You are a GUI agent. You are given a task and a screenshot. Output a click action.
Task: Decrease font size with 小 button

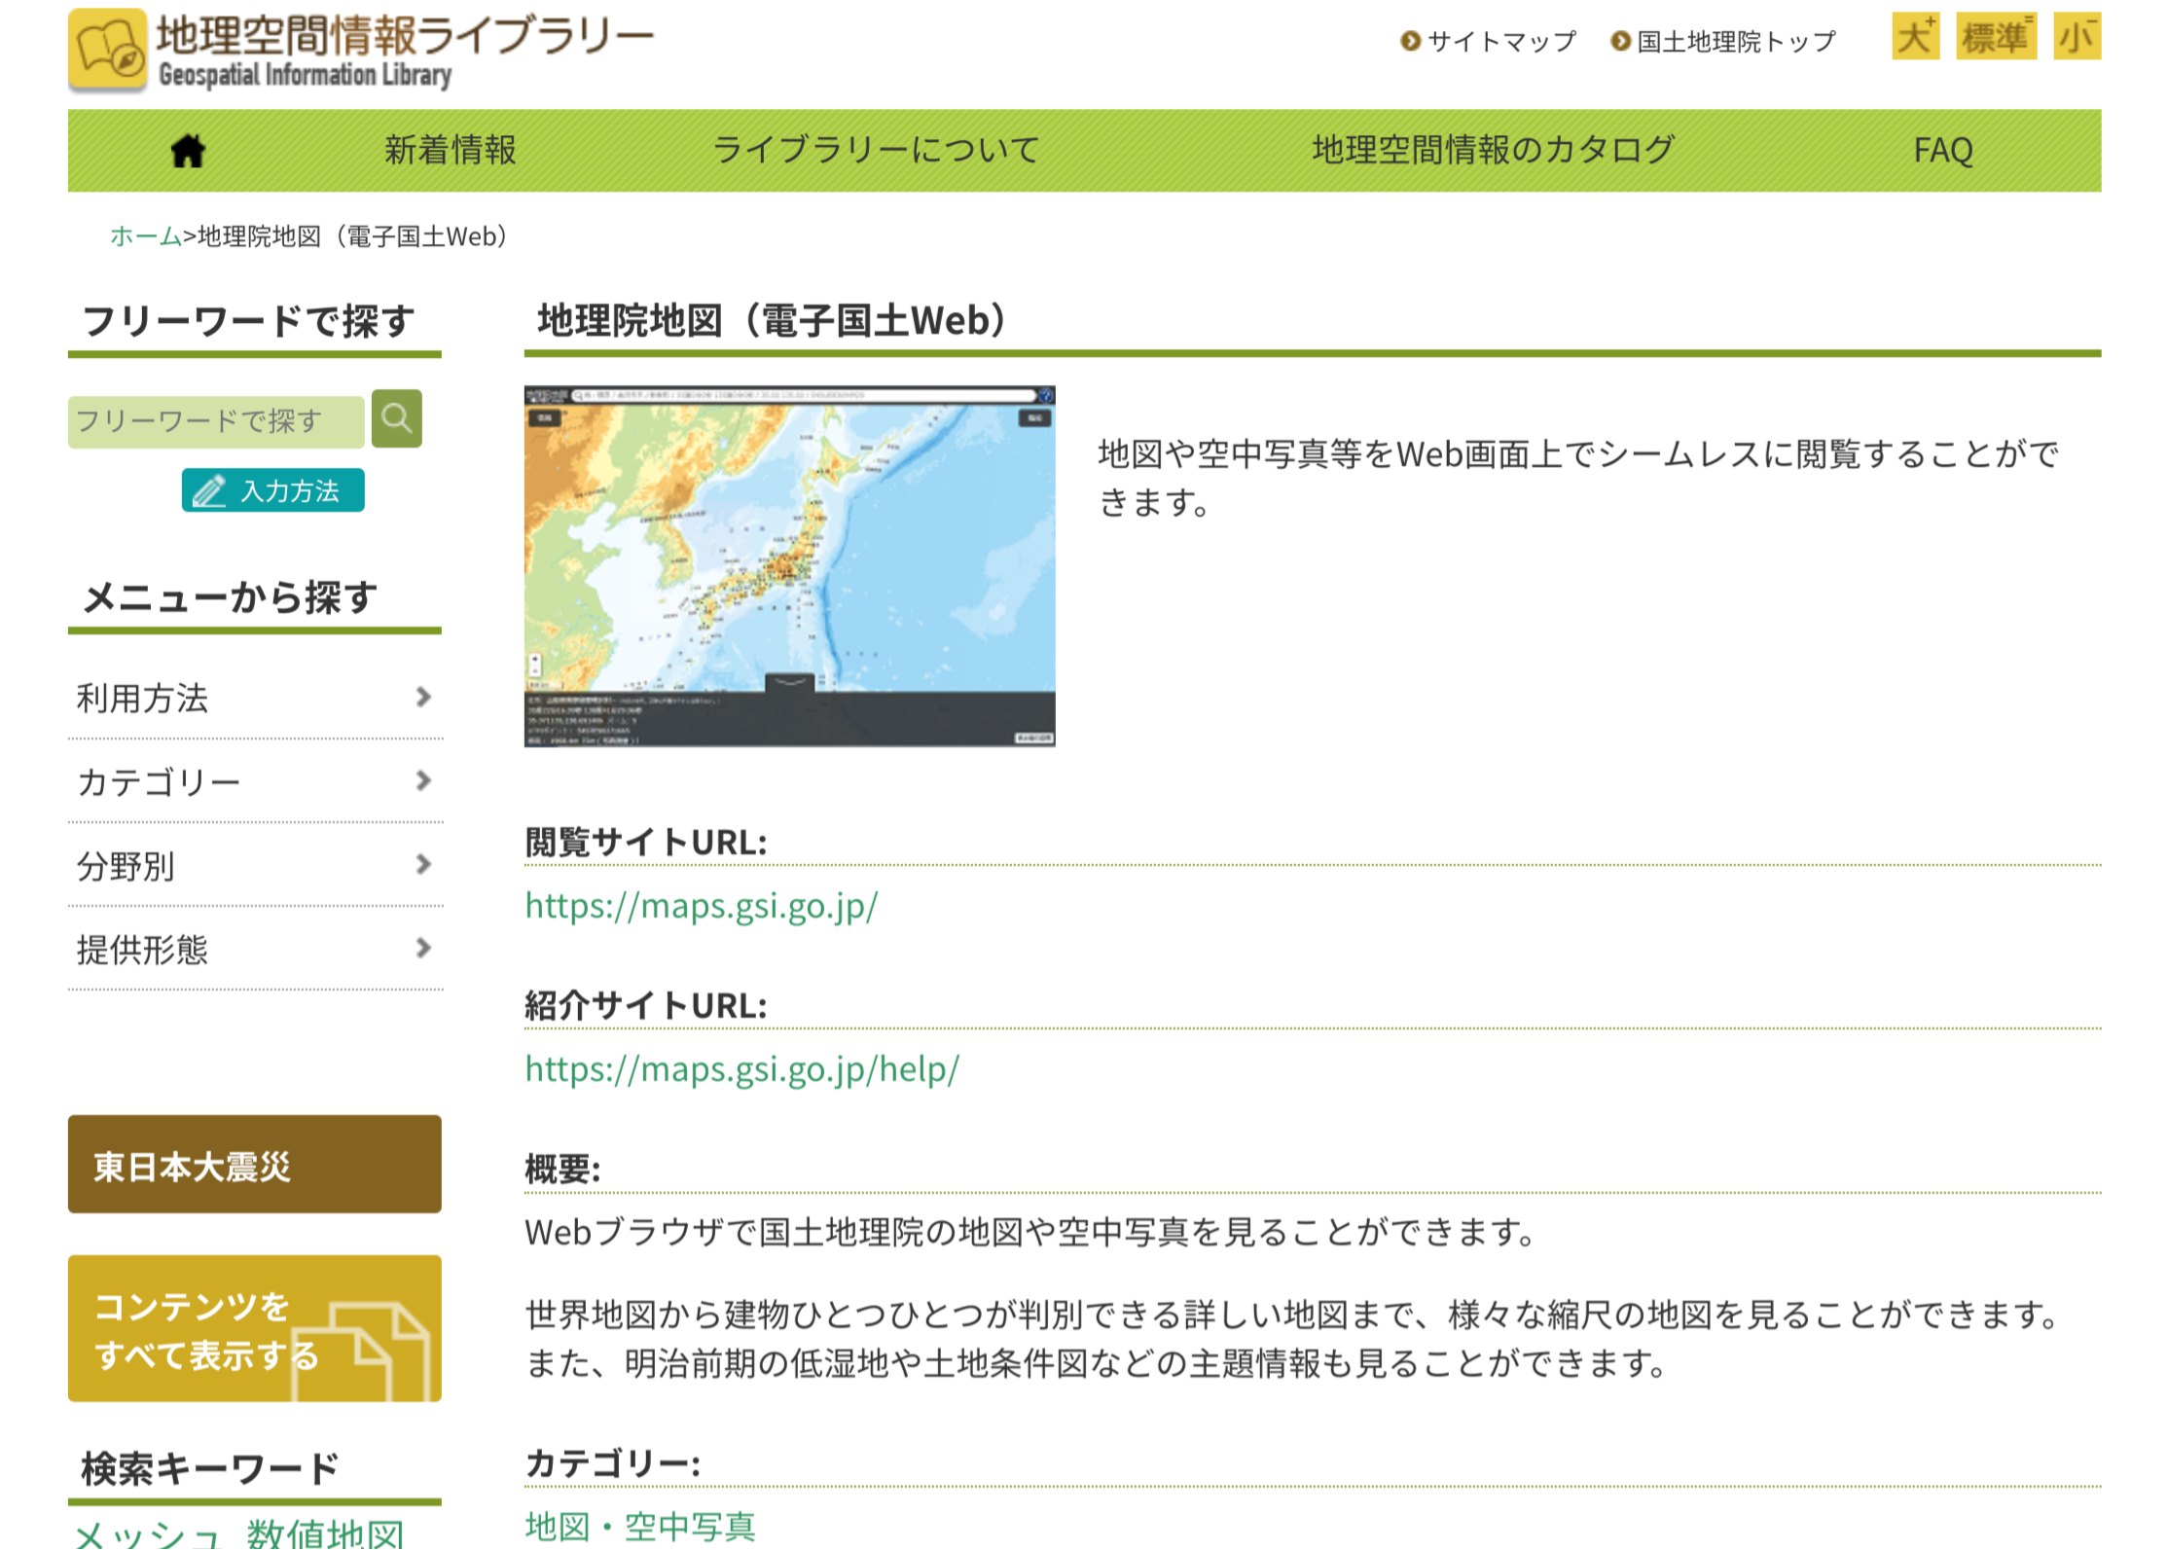(2077, 38)
